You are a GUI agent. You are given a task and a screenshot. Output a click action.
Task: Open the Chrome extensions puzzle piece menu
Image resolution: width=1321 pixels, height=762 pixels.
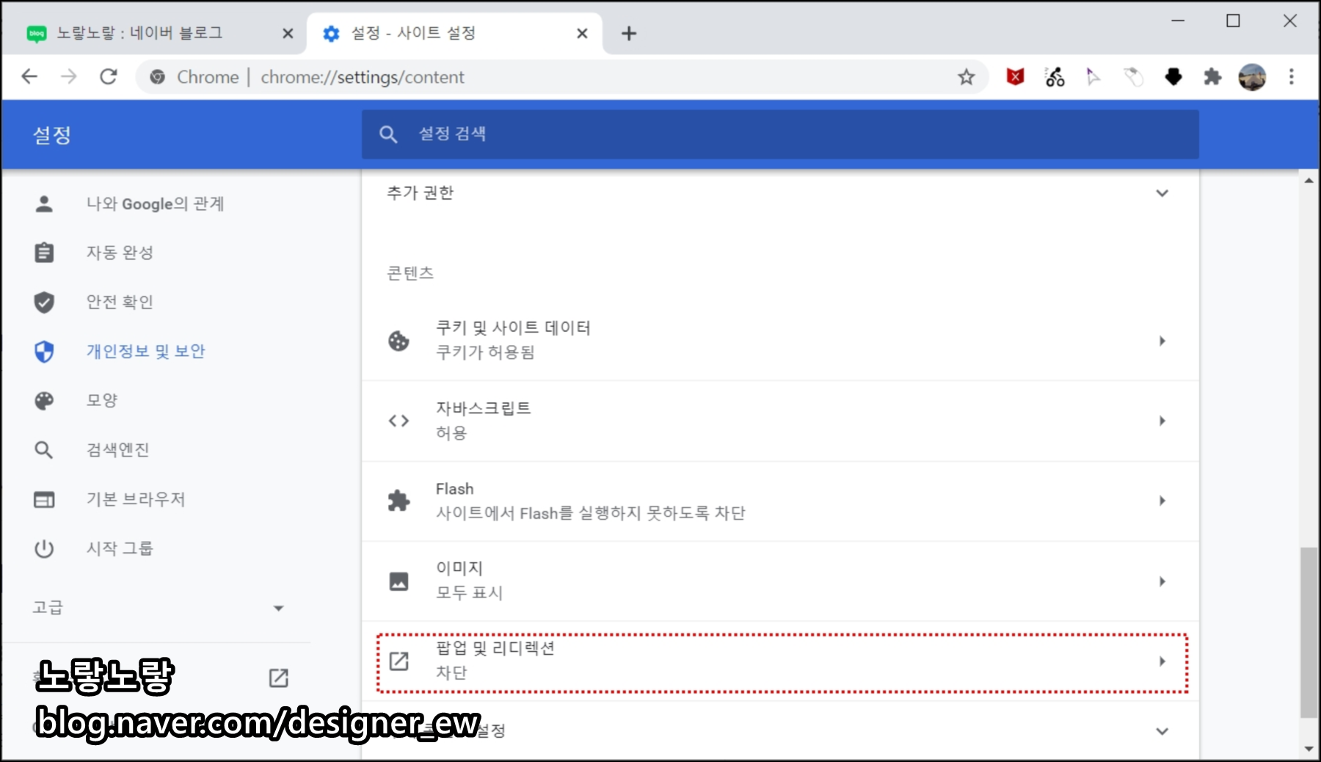1213,76
